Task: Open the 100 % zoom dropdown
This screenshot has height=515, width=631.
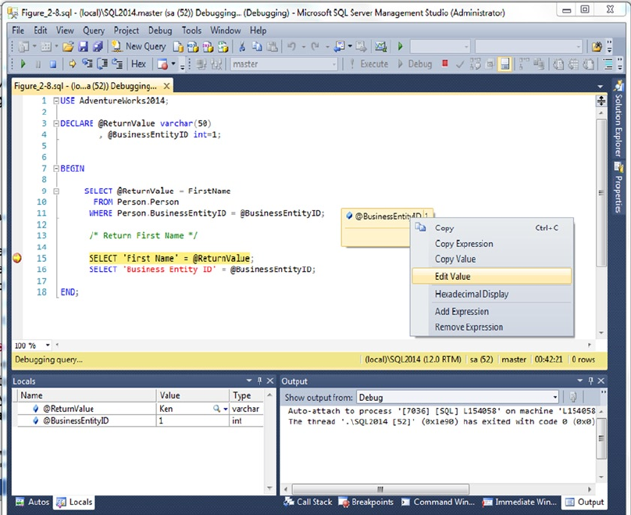Action: 48,345
